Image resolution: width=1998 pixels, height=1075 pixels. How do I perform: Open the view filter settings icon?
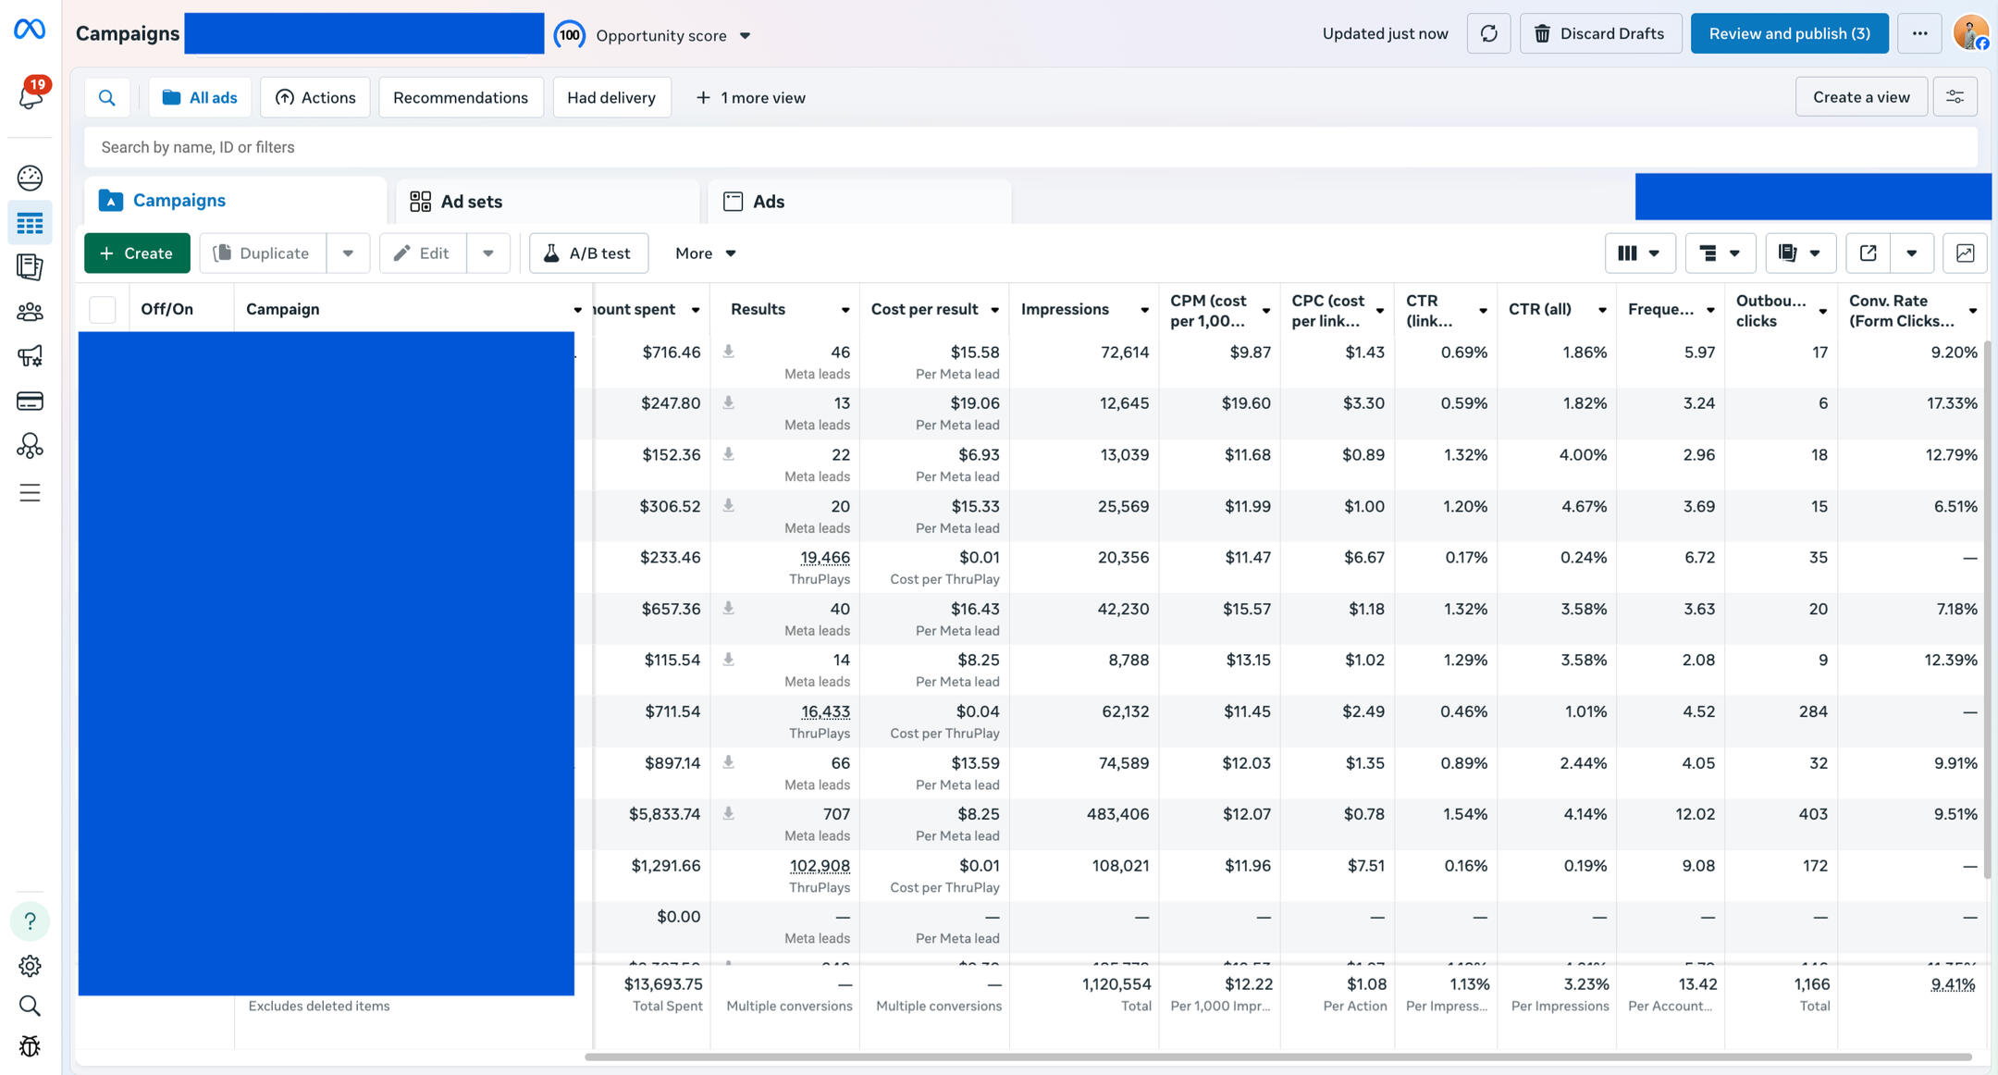coord(1955,97)
